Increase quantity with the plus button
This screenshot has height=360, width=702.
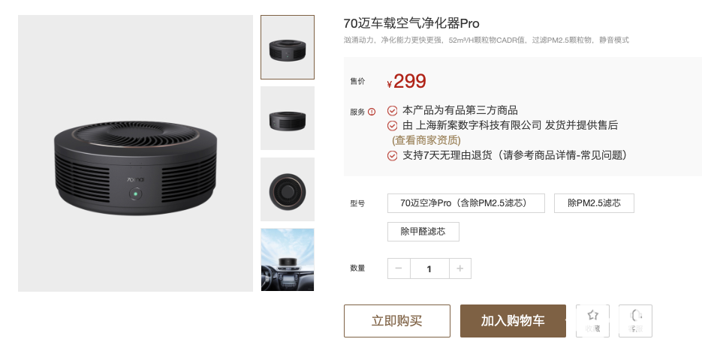click(x=459, y=268)
